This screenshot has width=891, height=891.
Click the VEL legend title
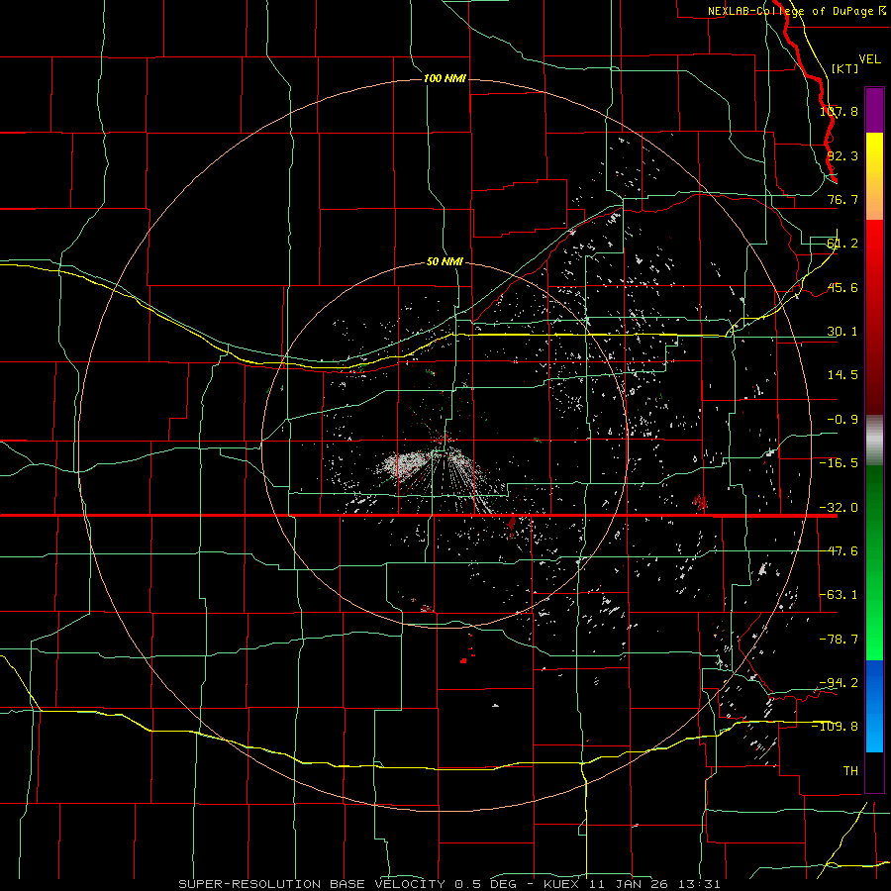pyautogui.click(x=869, y=59)
